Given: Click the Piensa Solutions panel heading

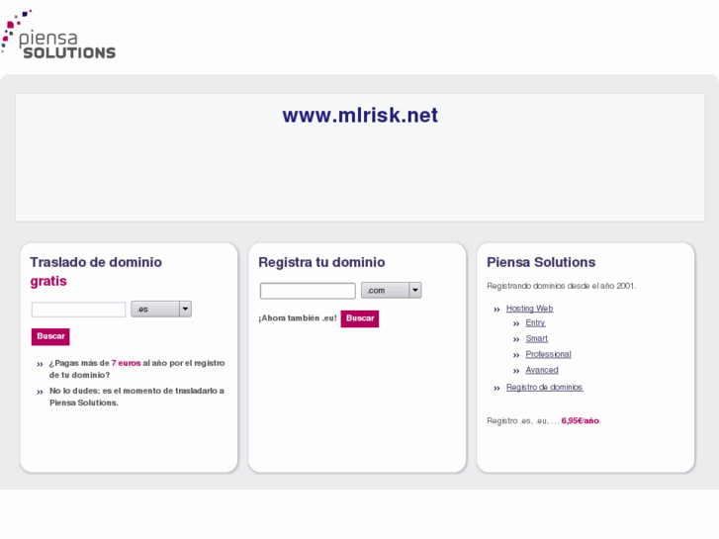Looking at the screenshot, I should (541, 262).
